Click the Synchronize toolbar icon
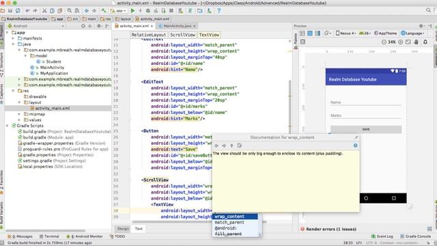Image resolution: width=437 pixels, height=246 pixels. tap(18, 11)
